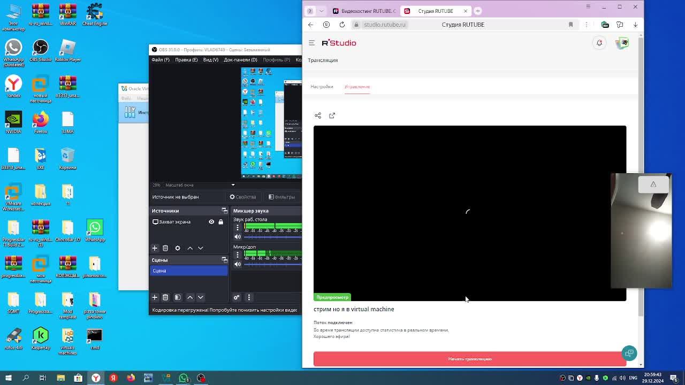
Task: Share the broadcast via share icon
Action: [318, 115]
